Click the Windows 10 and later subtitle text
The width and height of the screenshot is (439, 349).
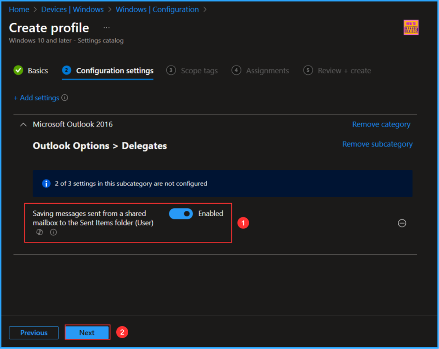(x=66, y=41)
